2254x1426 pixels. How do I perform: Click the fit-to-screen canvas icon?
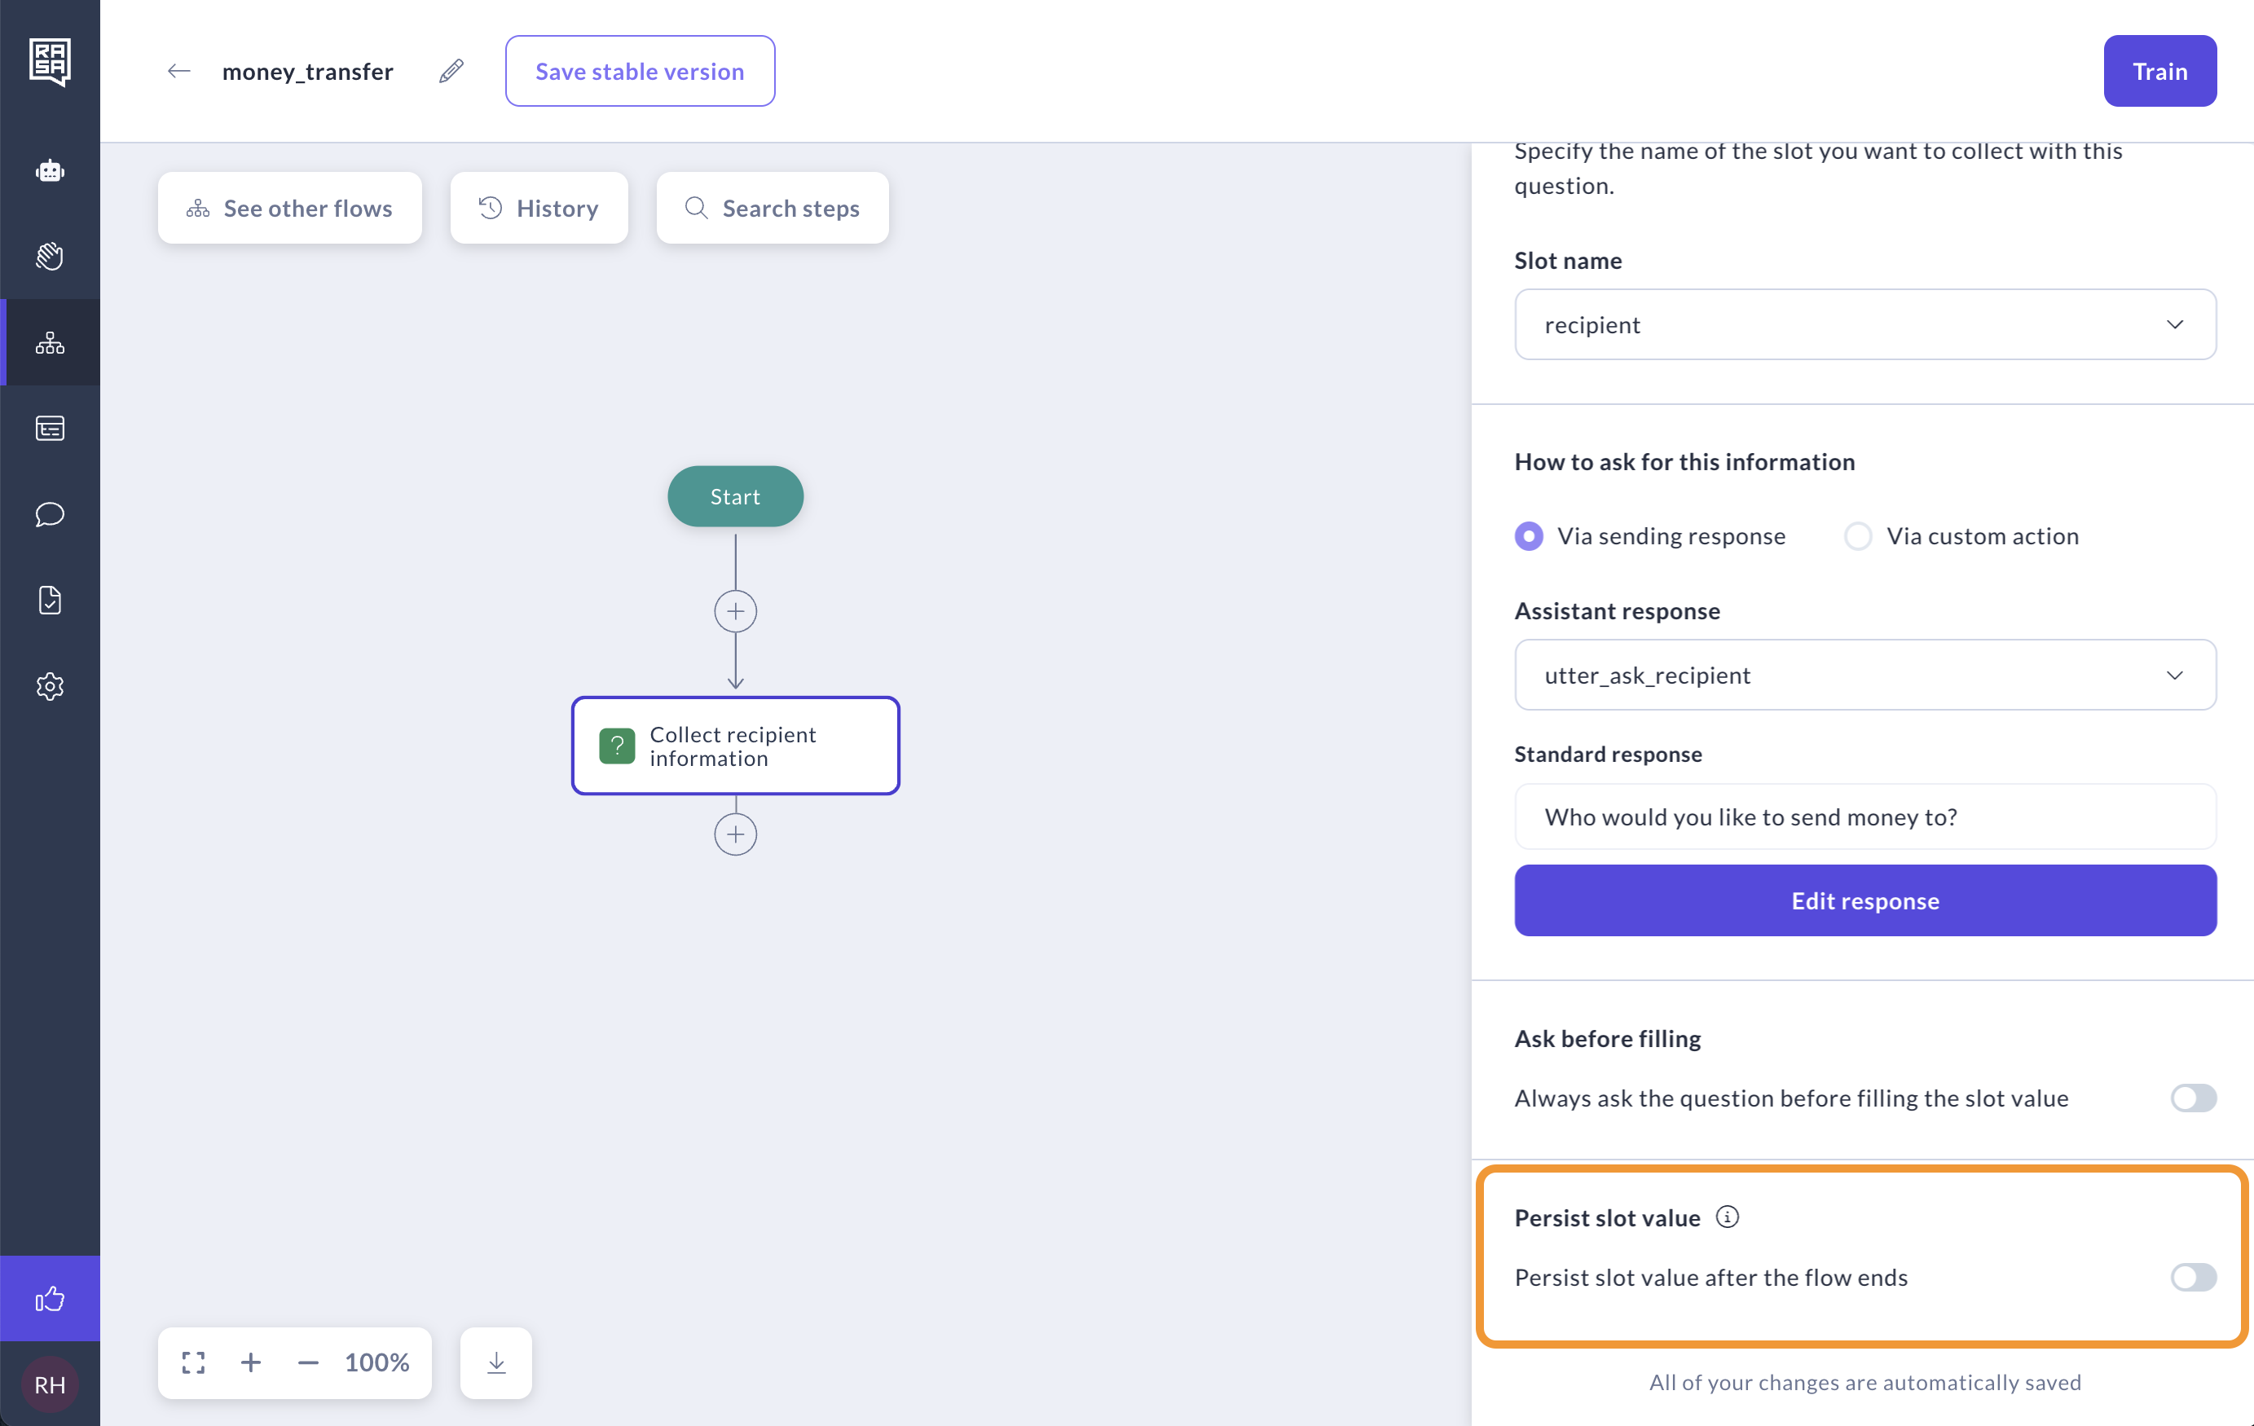pyautogui.click(x=194, y=1362)
